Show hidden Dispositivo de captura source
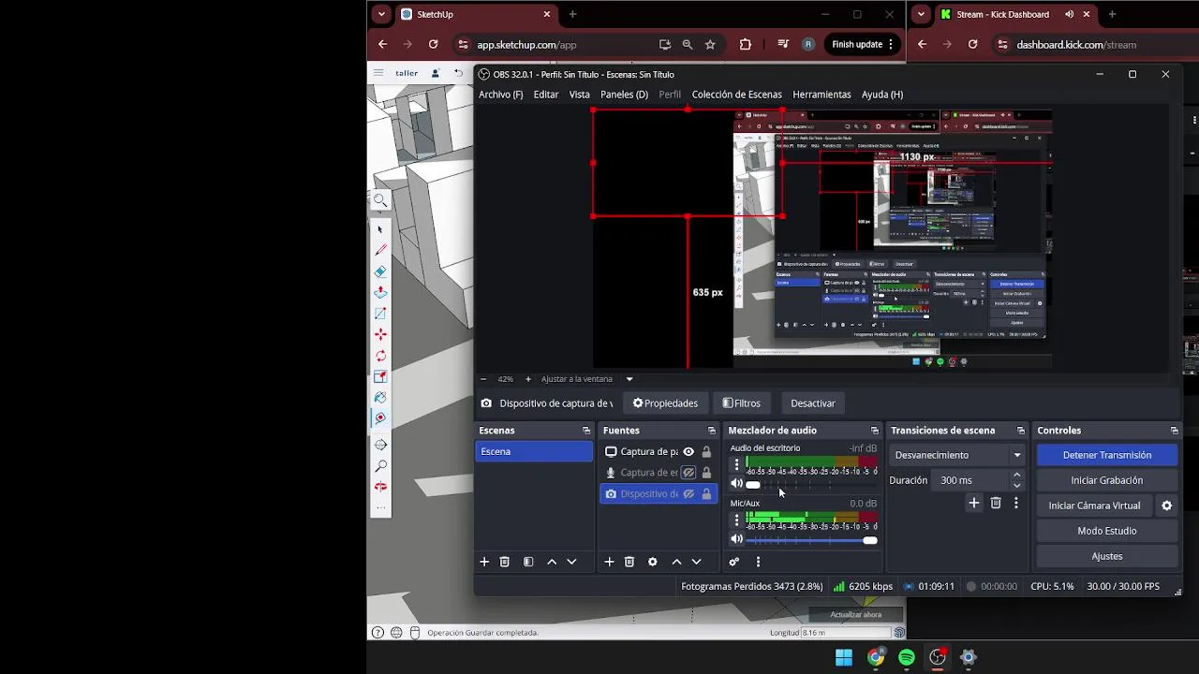The image size is (1199, 674). 688,494
